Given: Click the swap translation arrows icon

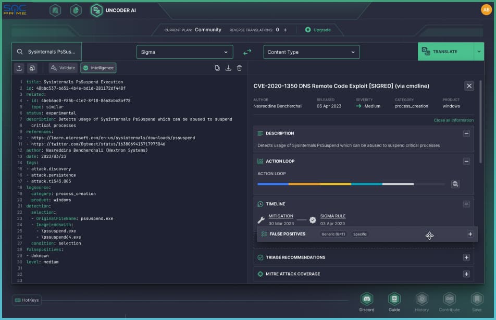Looking at the screenshot, I should pos(247,52).
